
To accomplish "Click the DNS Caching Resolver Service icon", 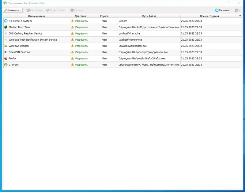I will click(6, 33).
